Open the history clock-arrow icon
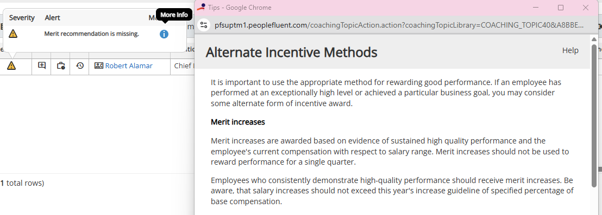 (x=79, y=66)
